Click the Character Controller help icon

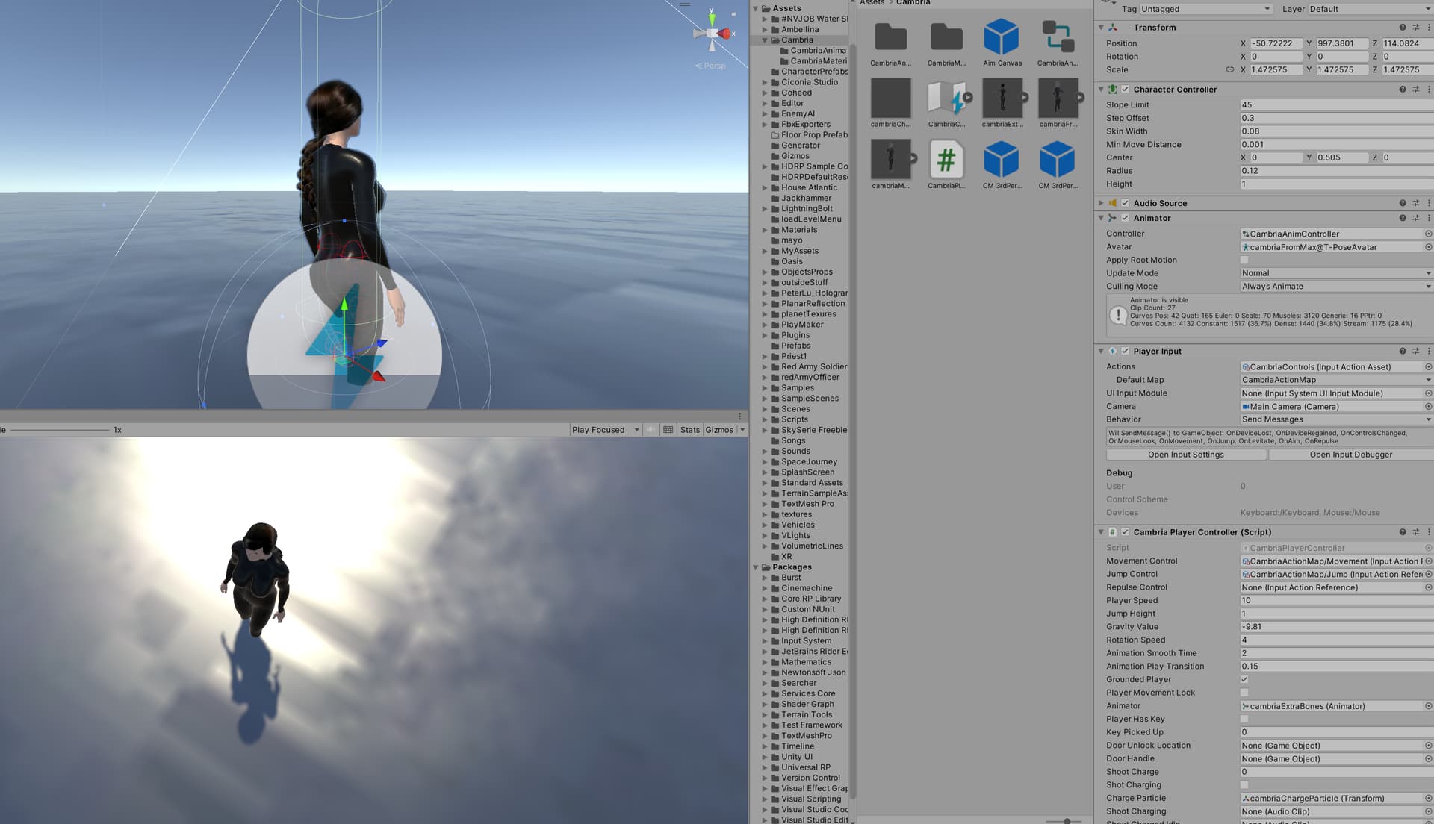[1402, 90]
